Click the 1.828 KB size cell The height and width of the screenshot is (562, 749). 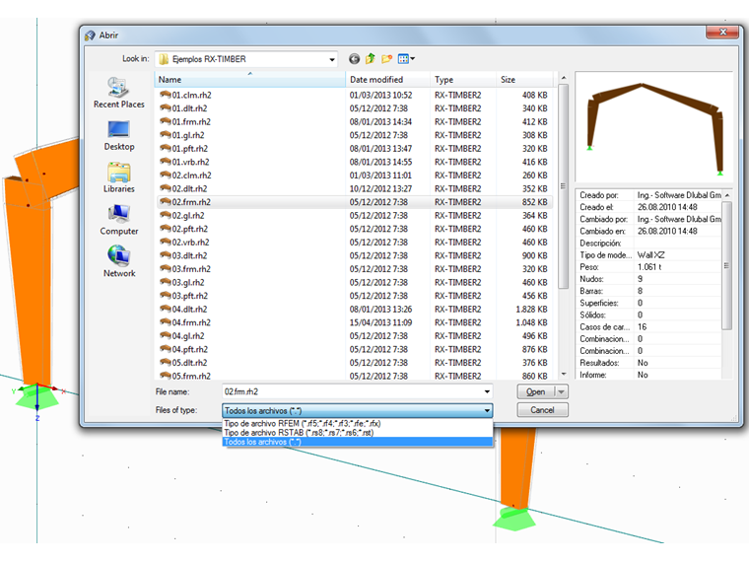pyautogui.click(x=531, y=310)
